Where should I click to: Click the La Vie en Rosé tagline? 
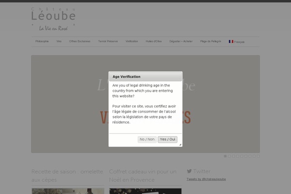pos(53,28)
